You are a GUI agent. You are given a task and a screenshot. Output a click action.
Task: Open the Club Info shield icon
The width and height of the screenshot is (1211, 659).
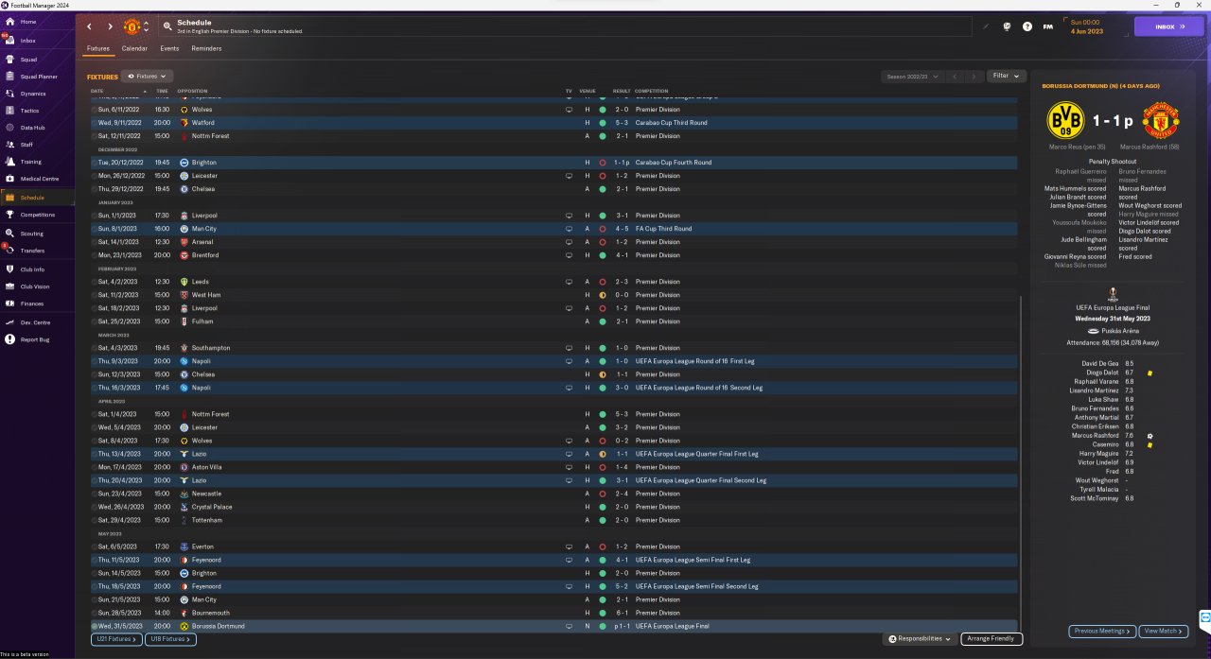point(9,269)
